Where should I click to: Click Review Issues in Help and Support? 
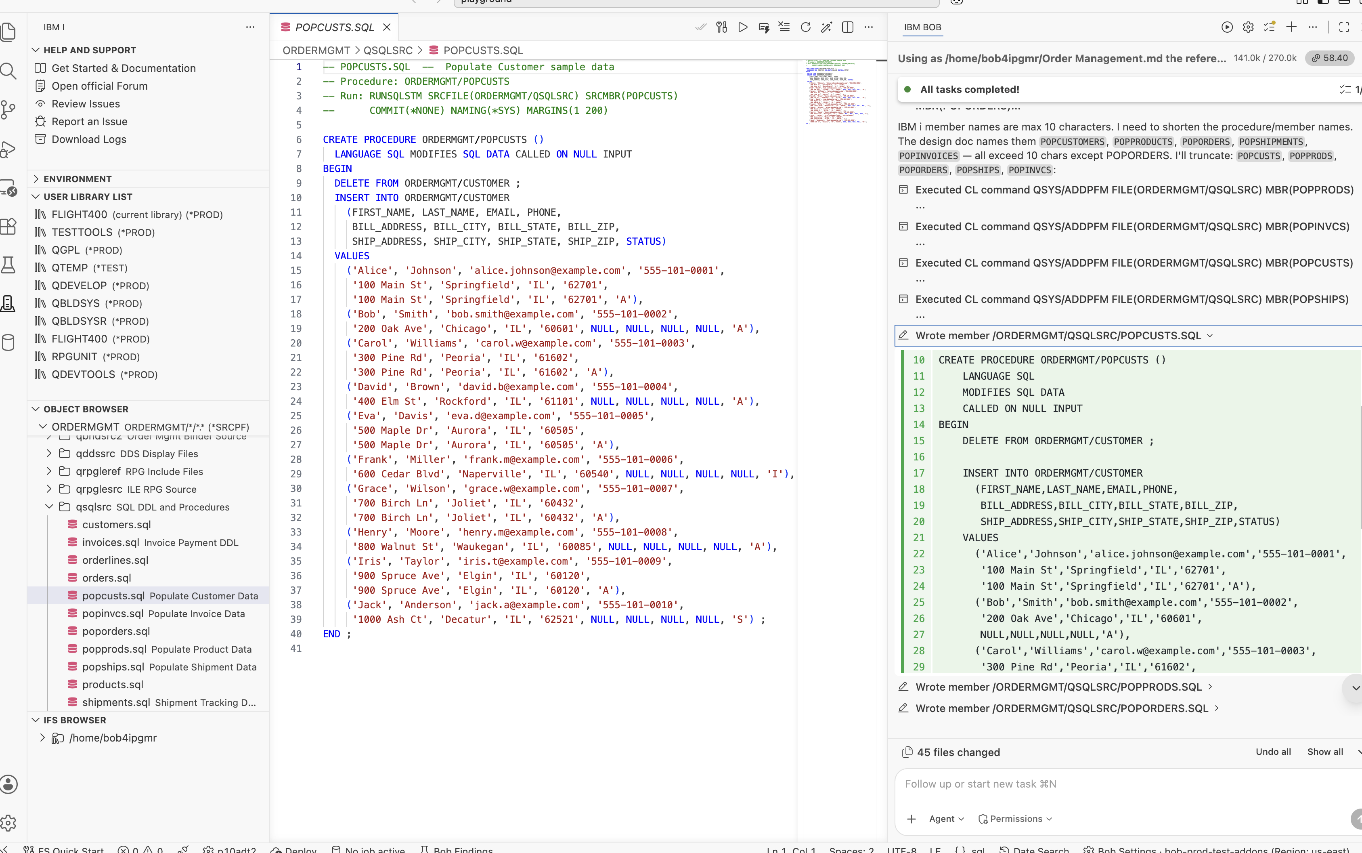tap(86, 104)
